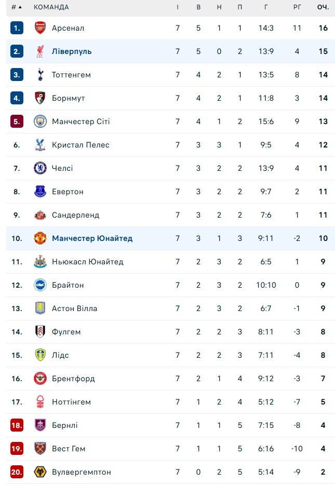This screenshot has width=335, height=484.
Task: Open the Манчестер Юнайтед team link
Action: click(x=92, y=238)
